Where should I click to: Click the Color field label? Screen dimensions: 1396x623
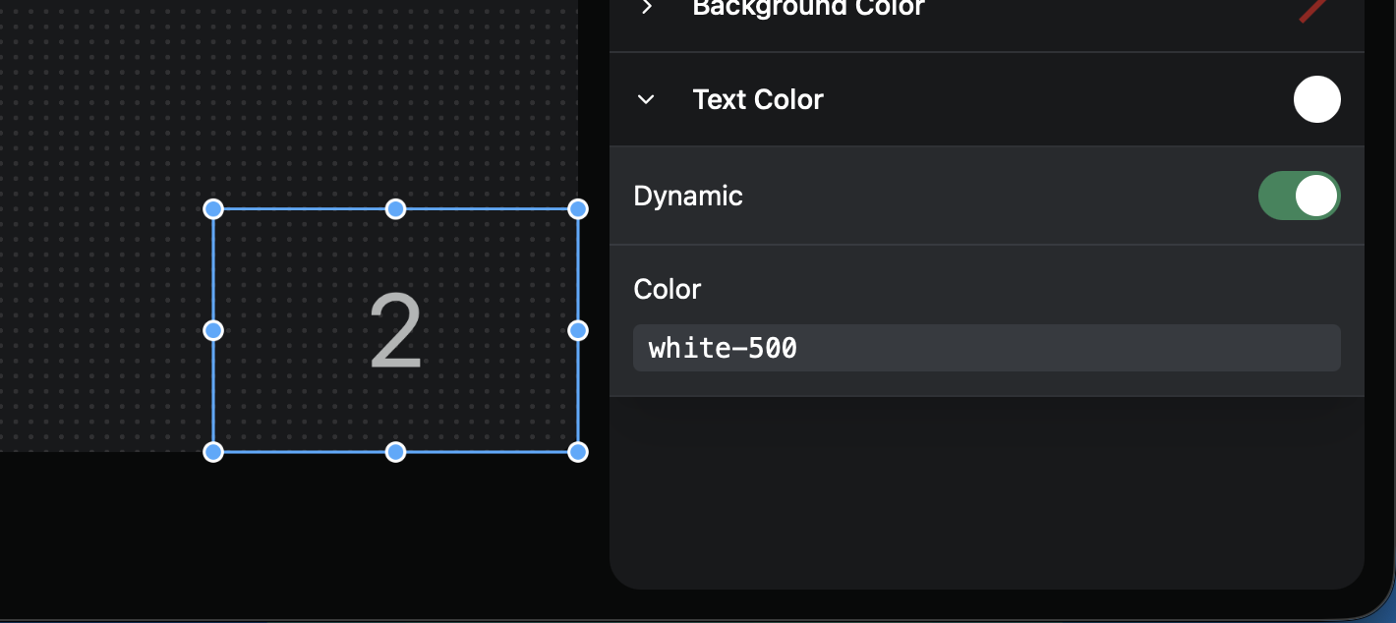[668, 289]
